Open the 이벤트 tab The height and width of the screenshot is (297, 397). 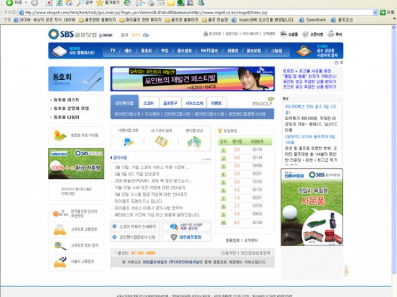216,103
